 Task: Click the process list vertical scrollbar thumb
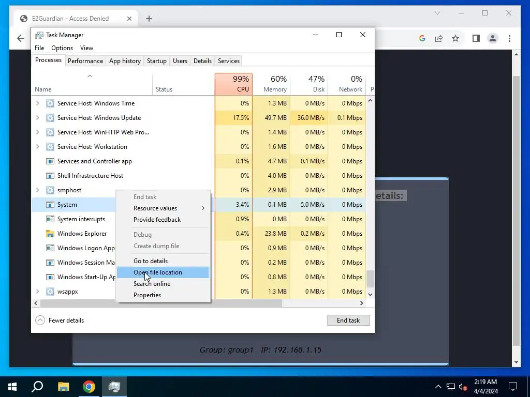tap(371, 279)
